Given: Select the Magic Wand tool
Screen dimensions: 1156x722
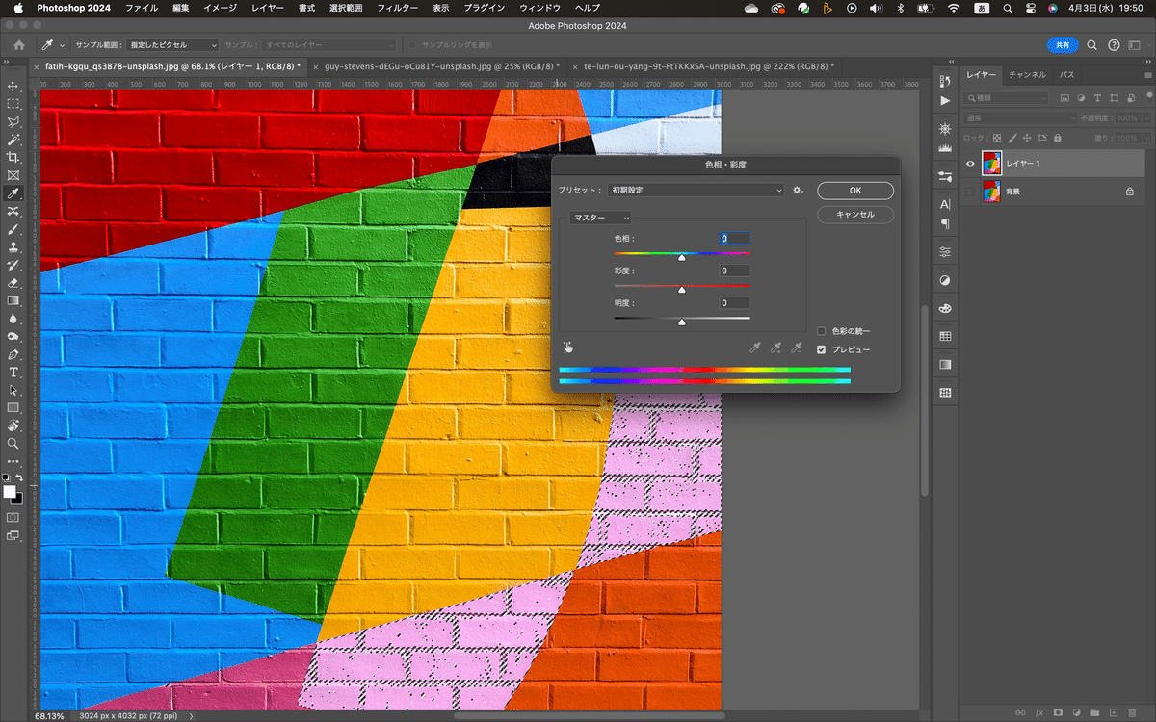Looking at the screenshot, I should pyautogui.click(x=13, y=140).
